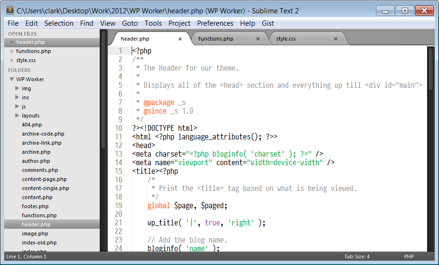This screenshot has height=265, width=439.
Task: Click the 'Line 1, Column 1' status text
Action: coord(26,256)
